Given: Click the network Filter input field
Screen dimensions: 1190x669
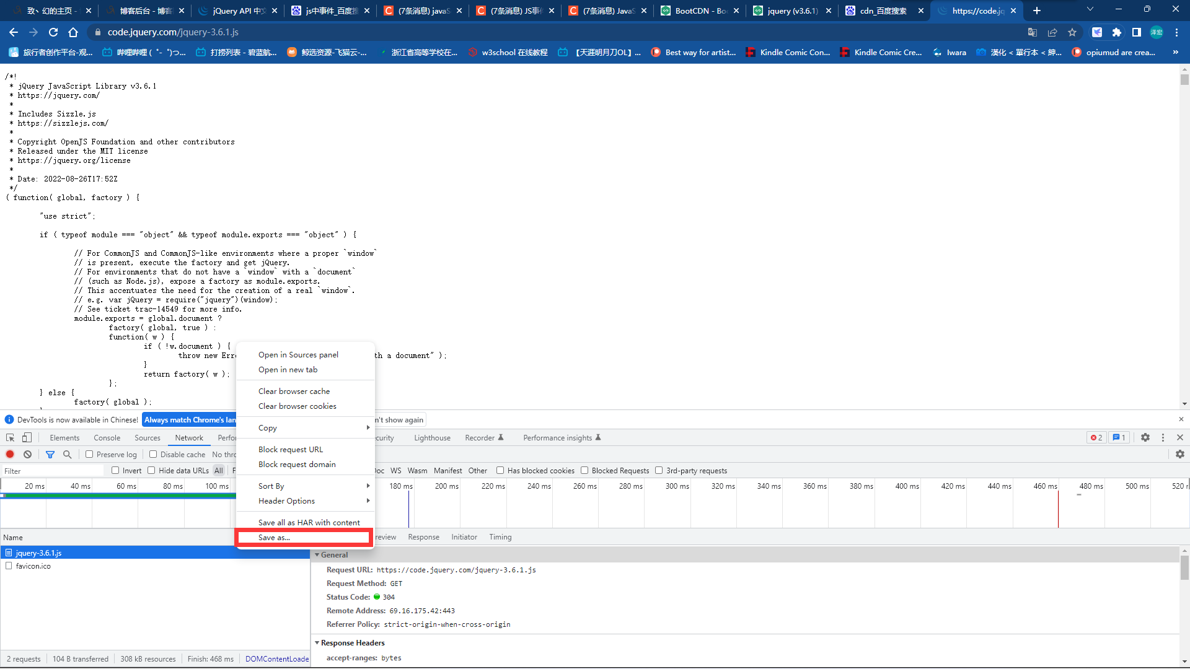Looking at the screenshot, I should [x=53, y=471].
